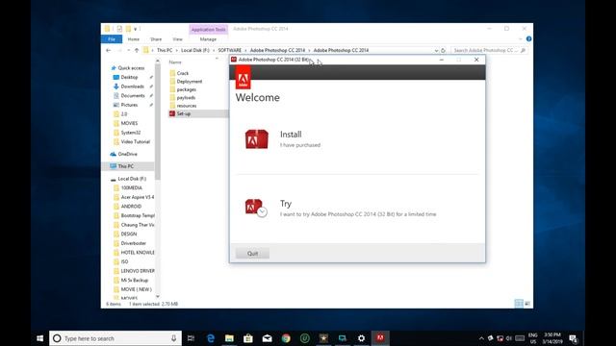
Task: Open the Share ribbon tab
Action: point(156,39)
